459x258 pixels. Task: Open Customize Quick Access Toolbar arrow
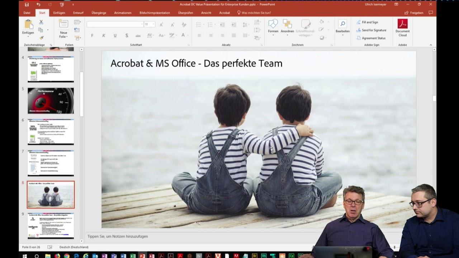73,4
